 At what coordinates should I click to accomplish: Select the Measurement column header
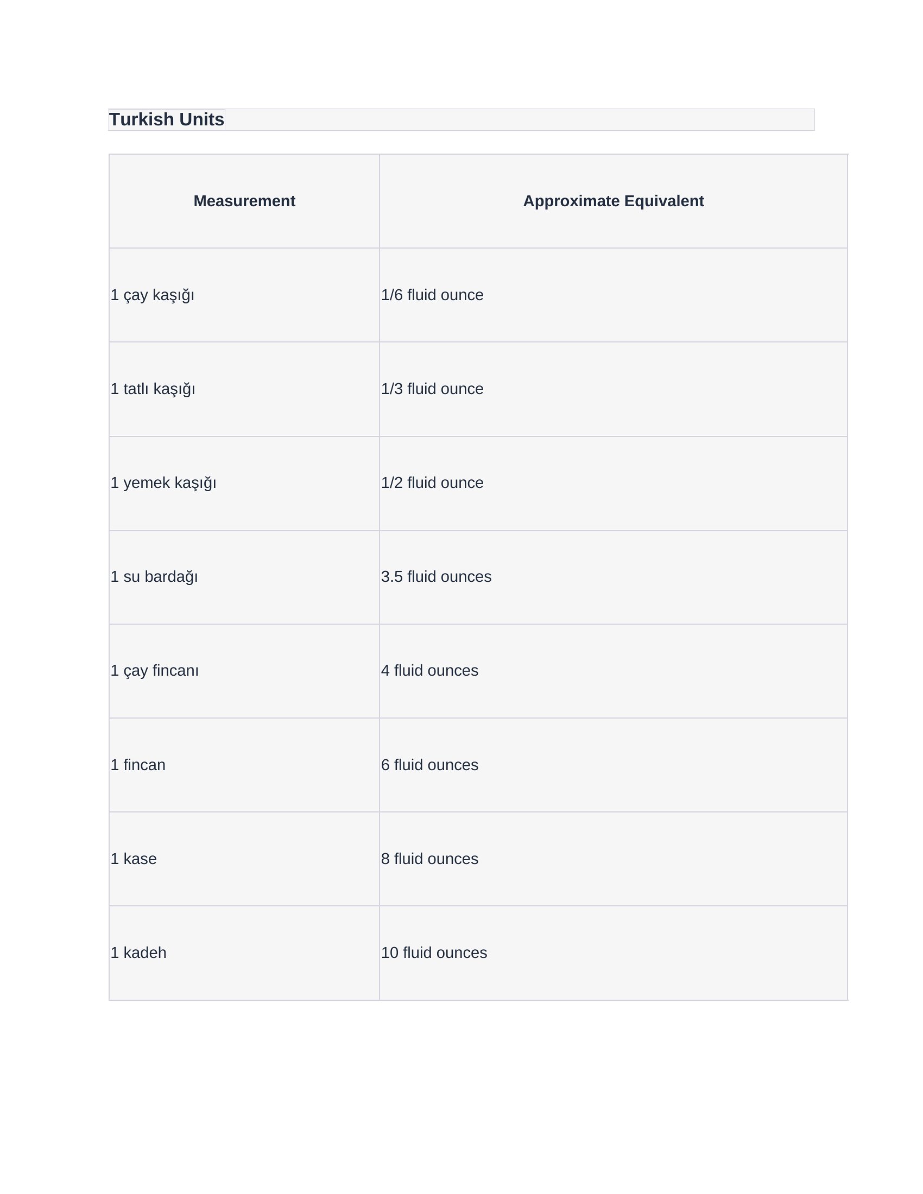coord(244,201)
